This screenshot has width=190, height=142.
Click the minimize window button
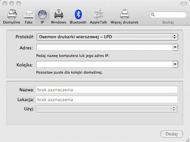12,4
